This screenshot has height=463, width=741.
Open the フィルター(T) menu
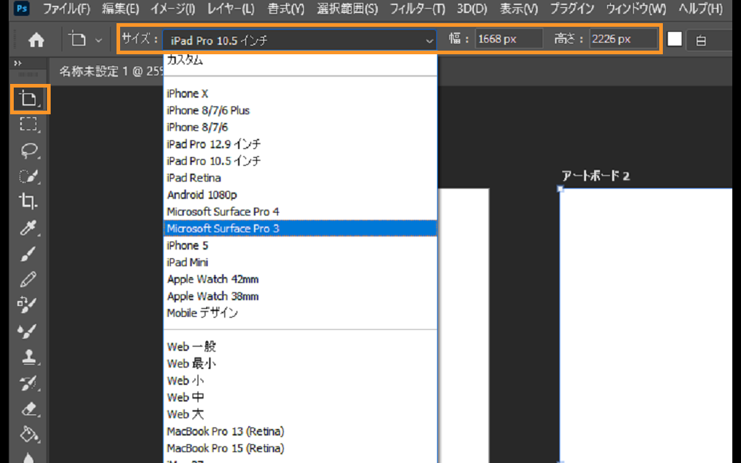(418, 9)
